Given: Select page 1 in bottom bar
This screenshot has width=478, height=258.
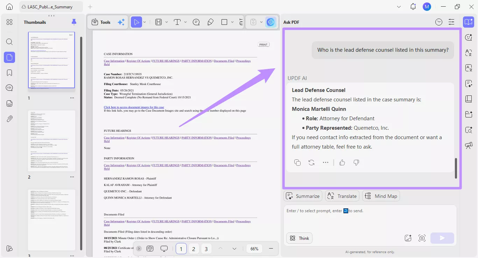Looking at the screenshot, I should 181,249.
